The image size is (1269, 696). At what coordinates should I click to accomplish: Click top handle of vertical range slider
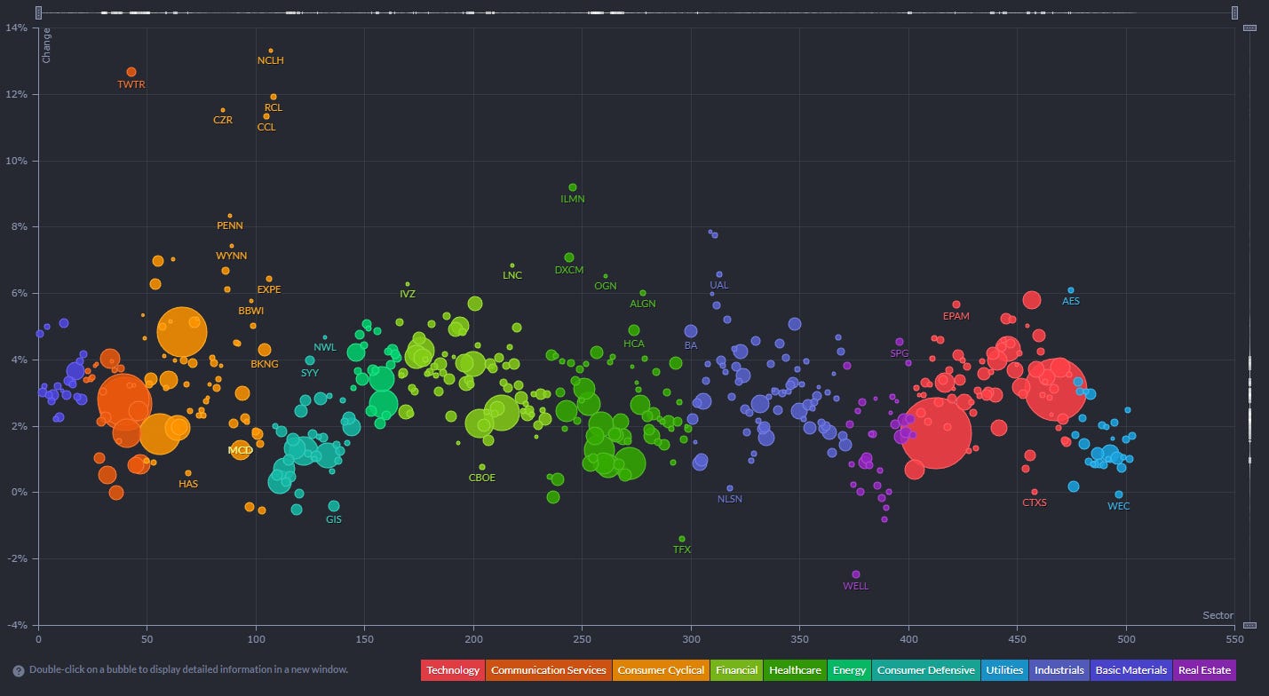point(1249,28)
